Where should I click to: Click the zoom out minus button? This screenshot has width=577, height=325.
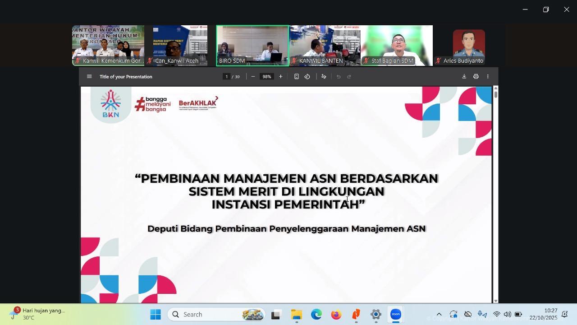(253, 77)
